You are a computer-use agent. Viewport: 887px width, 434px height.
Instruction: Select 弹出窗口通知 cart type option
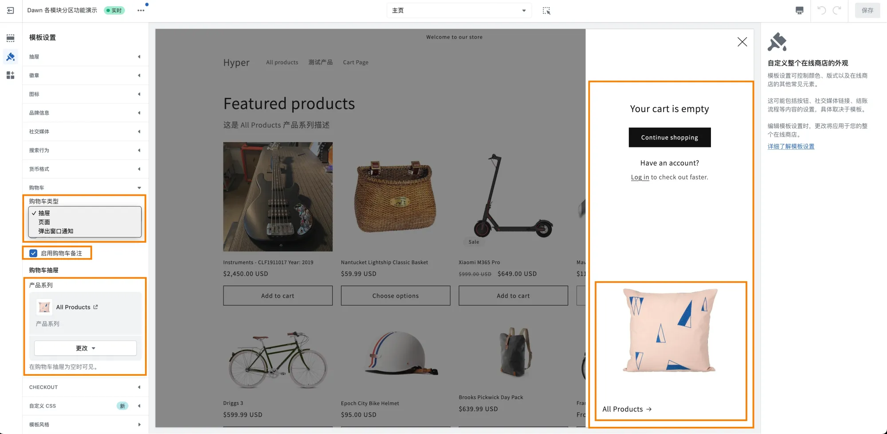[x=55, y=231]
